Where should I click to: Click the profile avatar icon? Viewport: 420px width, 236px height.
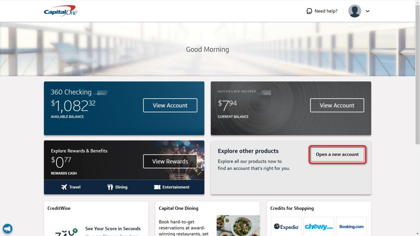coord(355,11)
